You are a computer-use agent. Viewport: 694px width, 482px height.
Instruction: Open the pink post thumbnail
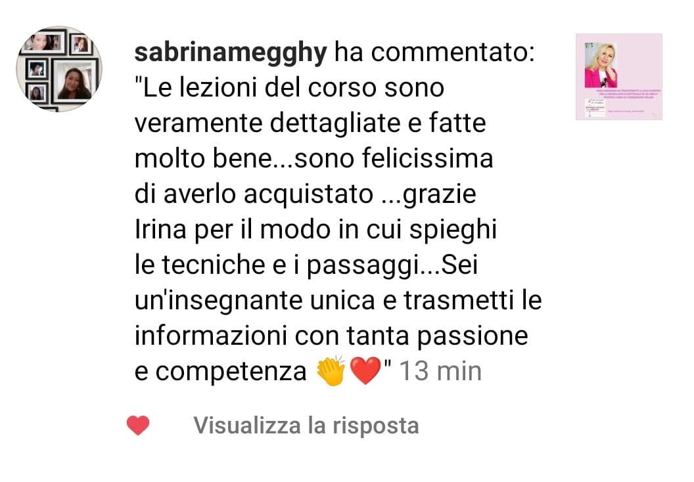coord(619,77)
